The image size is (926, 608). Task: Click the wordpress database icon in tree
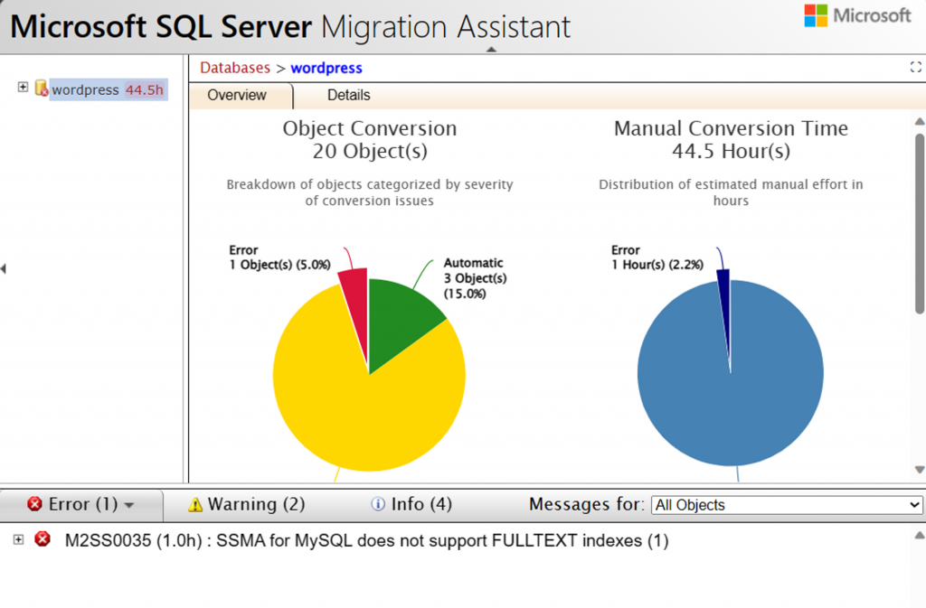[x=41, y=89]
